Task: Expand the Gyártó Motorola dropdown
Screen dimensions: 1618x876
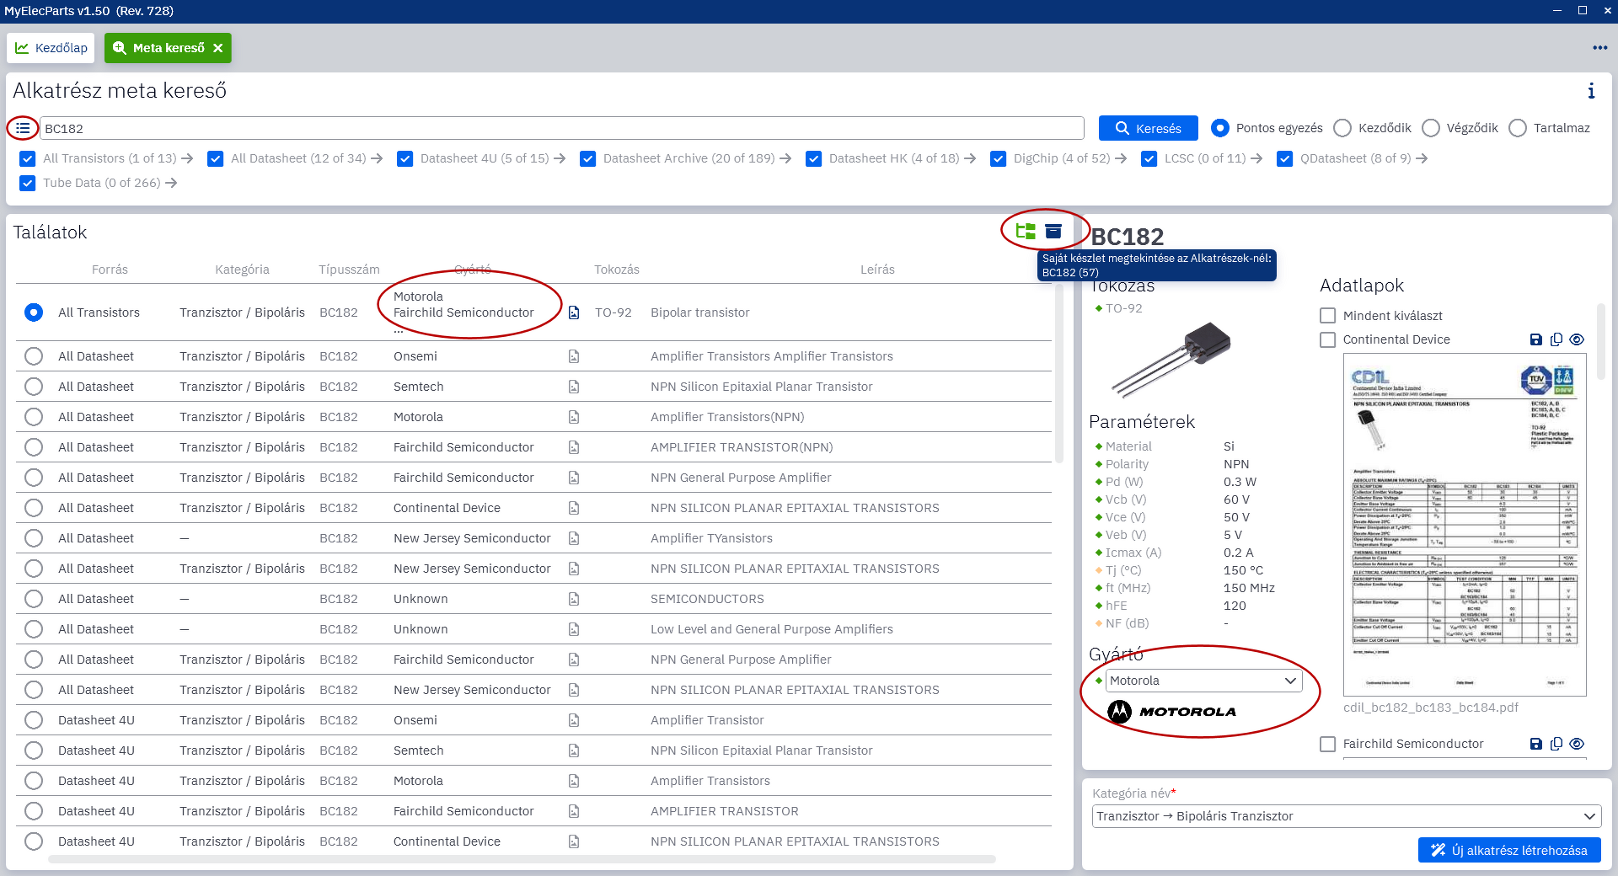Action: click(1203, 681)
